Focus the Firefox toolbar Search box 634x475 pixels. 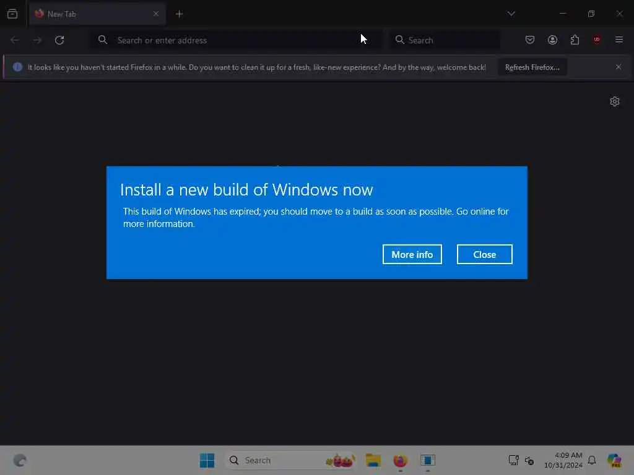445,40
